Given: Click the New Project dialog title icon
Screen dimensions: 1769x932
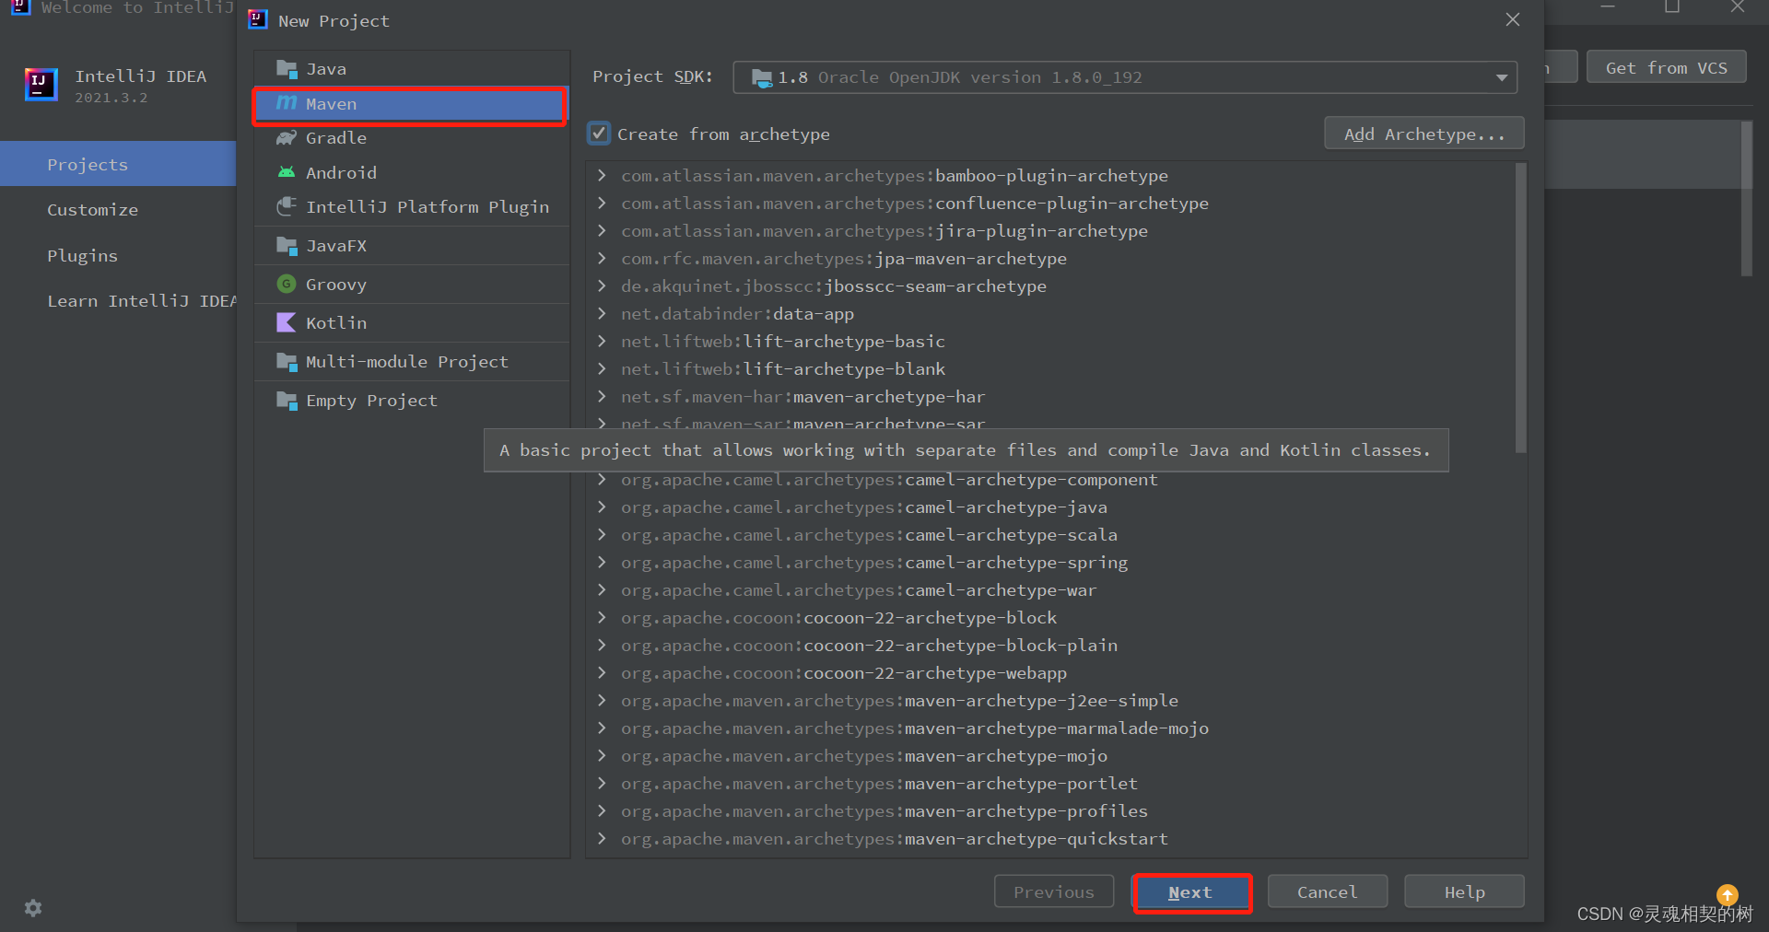Looking at the screenshot, I should tap(258, 19).
